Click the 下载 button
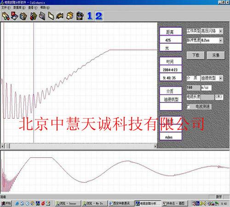 (x=195, y=55)
